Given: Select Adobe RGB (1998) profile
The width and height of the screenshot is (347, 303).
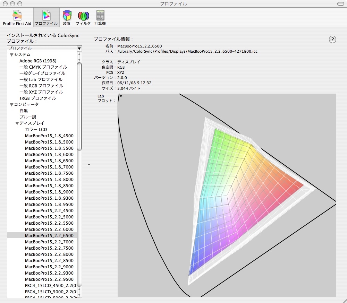Looking at the screenshot, I should coord(38,61).
